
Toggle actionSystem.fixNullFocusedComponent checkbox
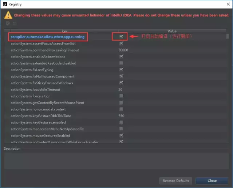tap(121, 76)
